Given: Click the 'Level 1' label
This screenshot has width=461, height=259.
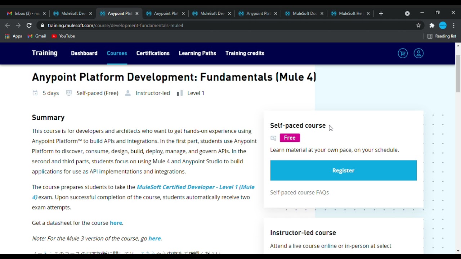Looking at the screenshot, I should (196, 93).
